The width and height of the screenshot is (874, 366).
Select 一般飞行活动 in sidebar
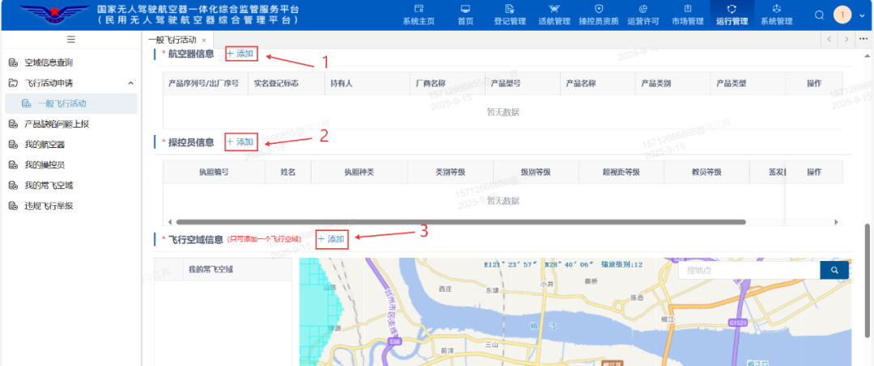tap(70, 103)
